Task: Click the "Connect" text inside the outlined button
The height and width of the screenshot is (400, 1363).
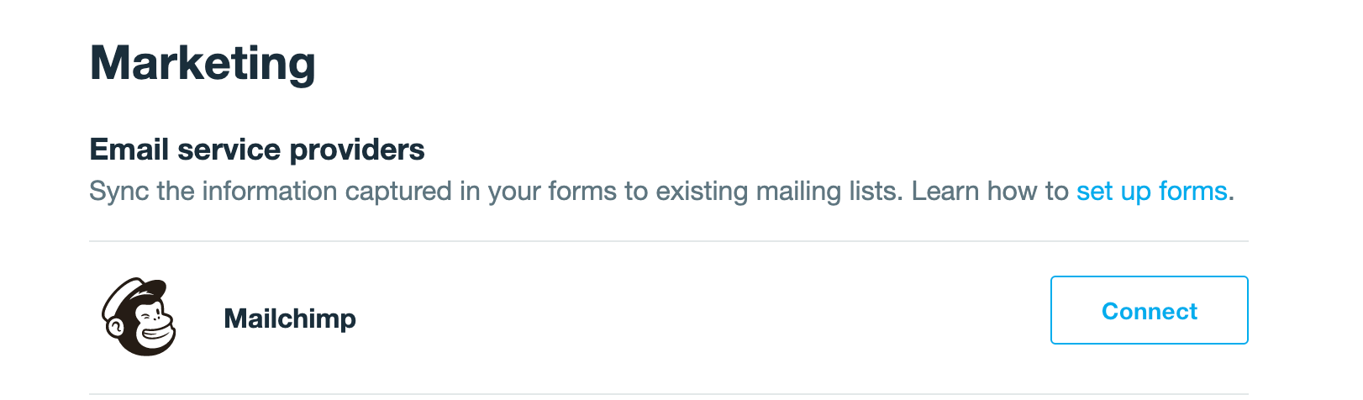Action: (1149, 311)
